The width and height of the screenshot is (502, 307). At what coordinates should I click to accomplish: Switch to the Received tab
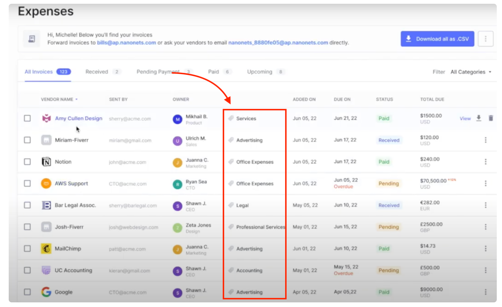coord(97,72)
